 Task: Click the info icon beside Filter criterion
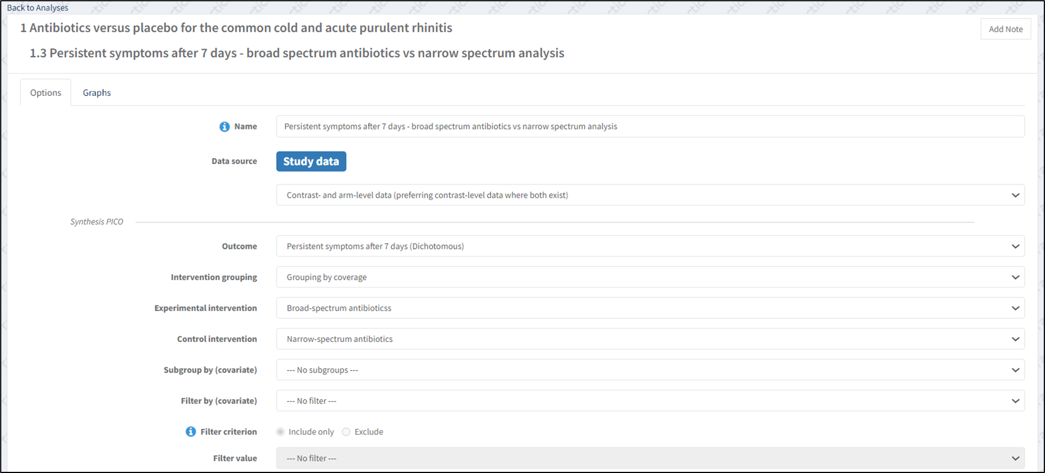point(191,432)
